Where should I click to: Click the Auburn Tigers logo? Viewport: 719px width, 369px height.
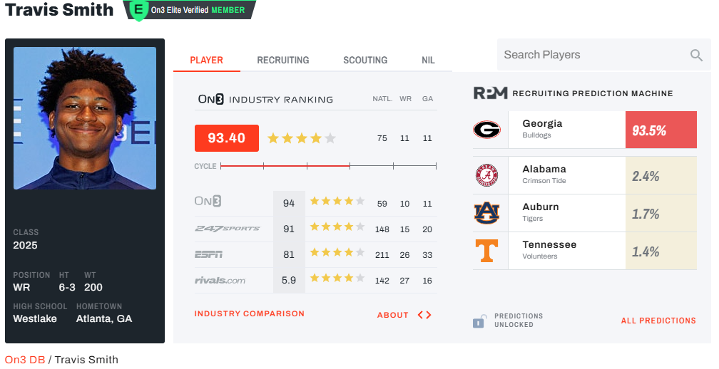pos(486,213)
